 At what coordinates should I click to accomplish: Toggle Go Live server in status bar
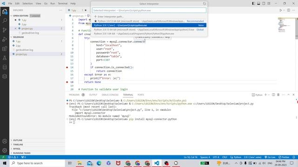pos(270,157)
